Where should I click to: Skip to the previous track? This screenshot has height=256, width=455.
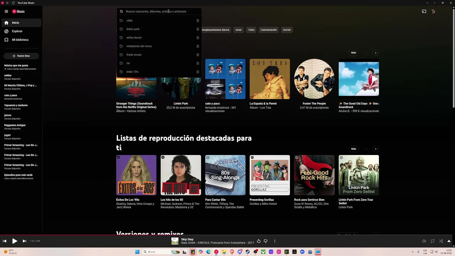point(5,241)
